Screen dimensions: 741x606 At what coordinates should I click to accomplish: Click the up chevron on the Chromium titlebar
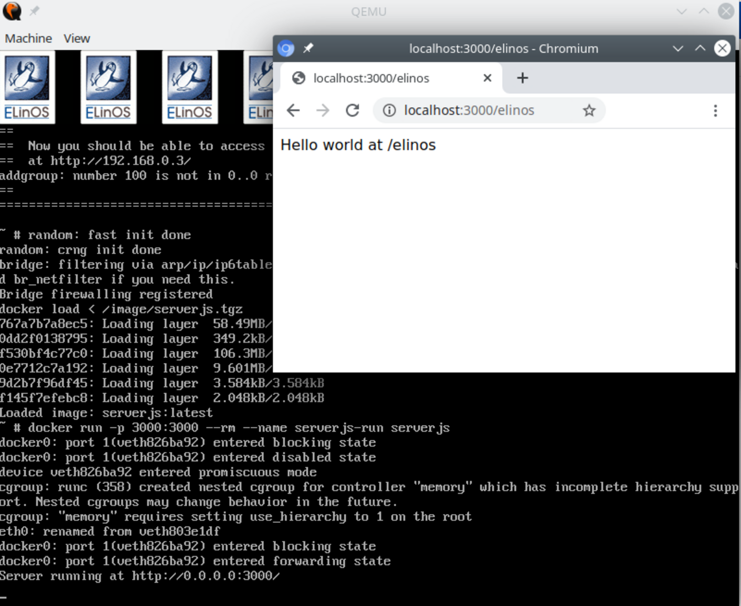[699, 48]
